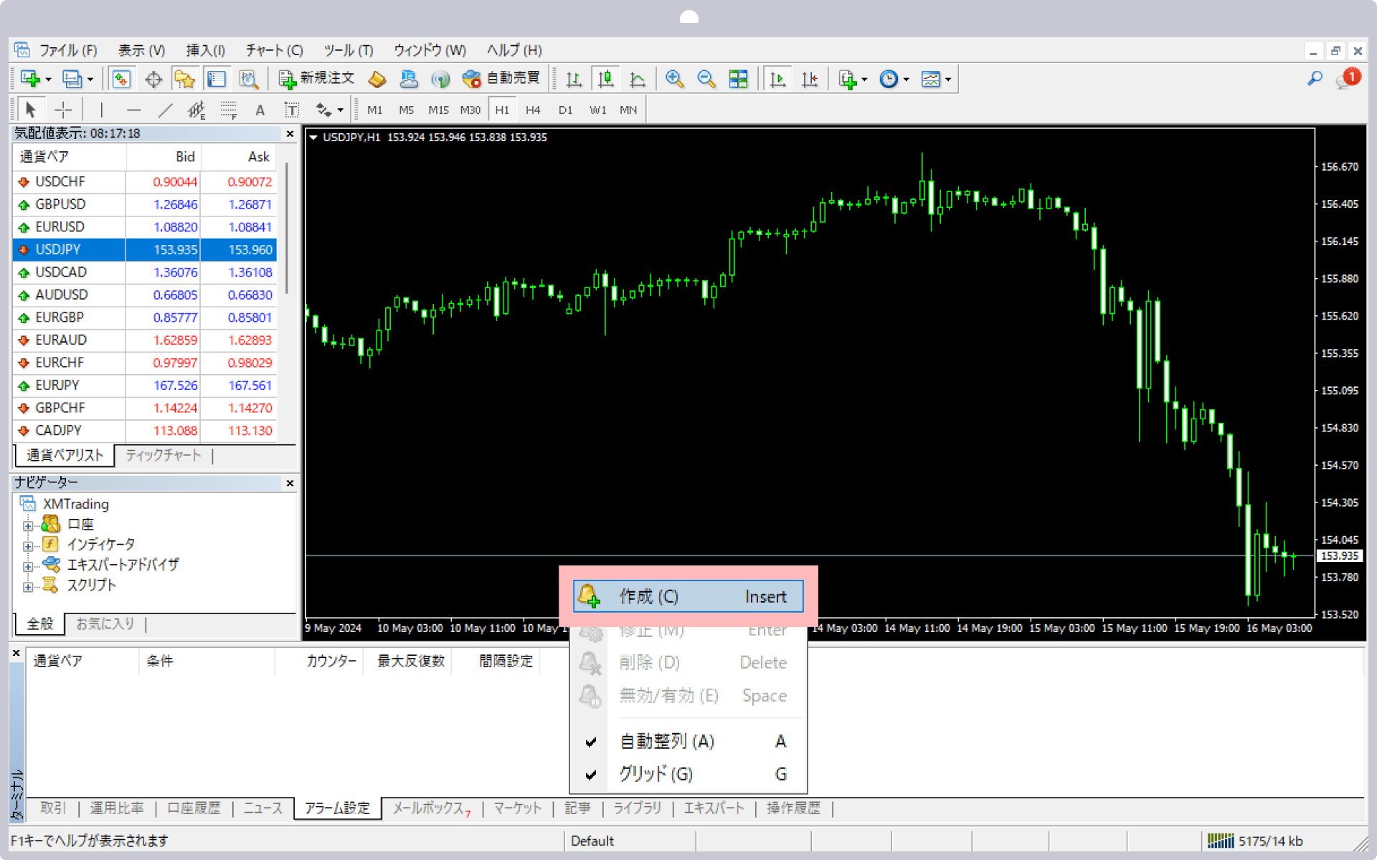Select the USDJPY row in Market Watch
The image size is (1377, 860).
(145, 249)
